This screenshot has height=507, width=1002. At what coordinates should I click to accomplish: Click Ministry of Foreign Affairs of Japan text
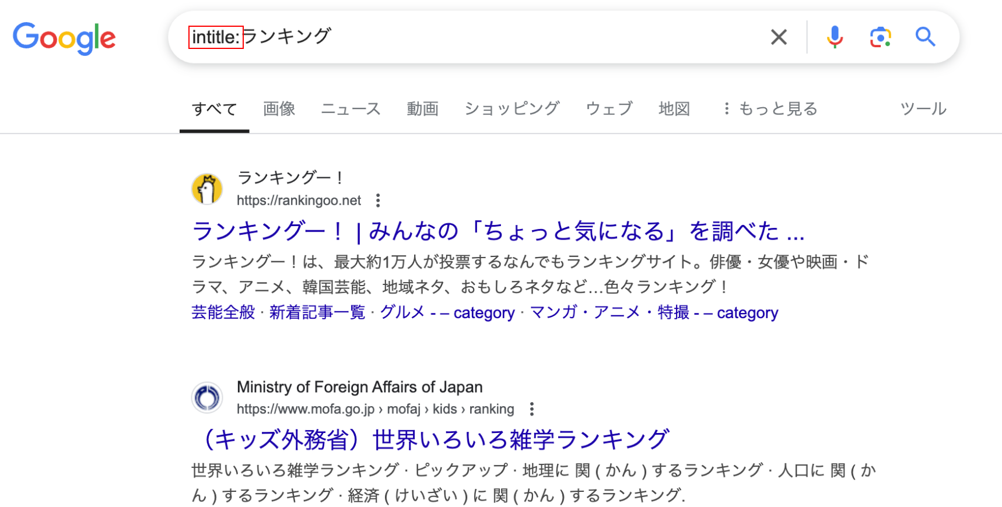(x=360, y=387)
